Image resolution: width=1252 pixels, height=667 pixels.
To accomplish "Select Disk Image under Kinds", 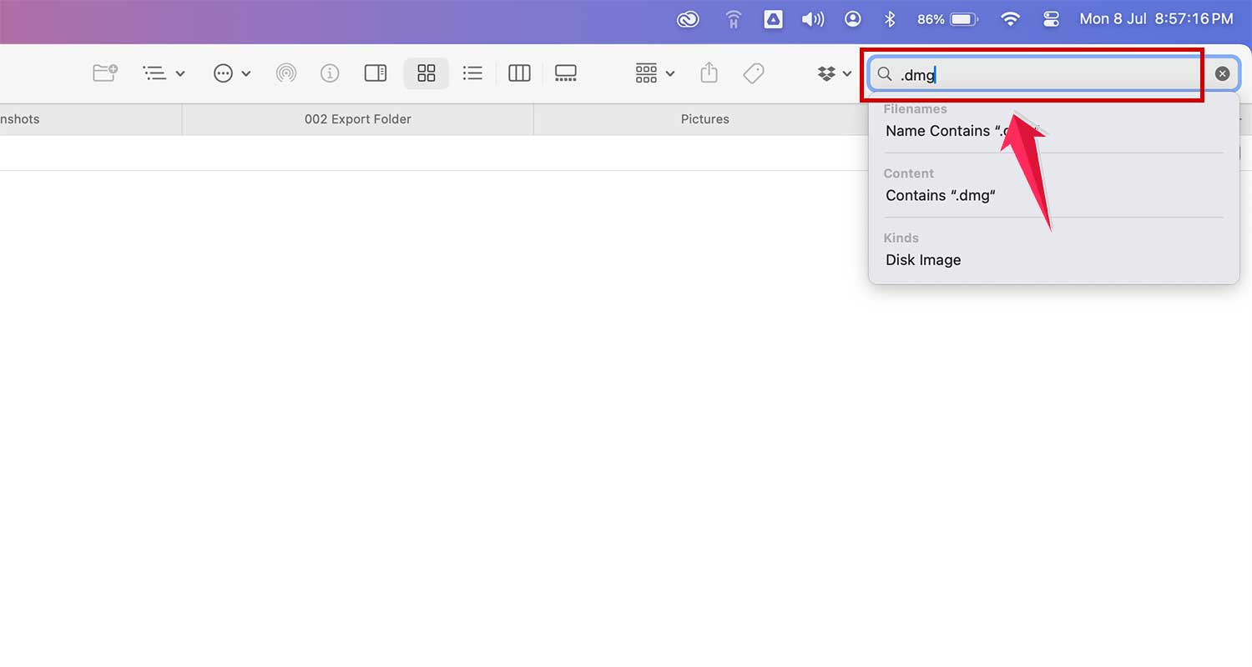I will click(x=922, y=259).
